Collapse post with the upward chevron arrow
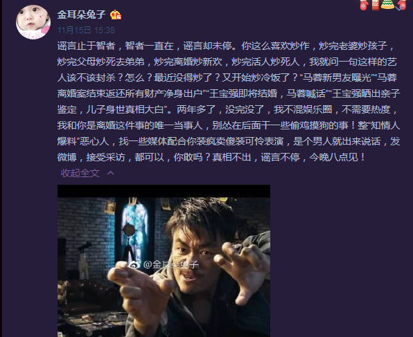413x337 pixels. [x=111, y=173]
